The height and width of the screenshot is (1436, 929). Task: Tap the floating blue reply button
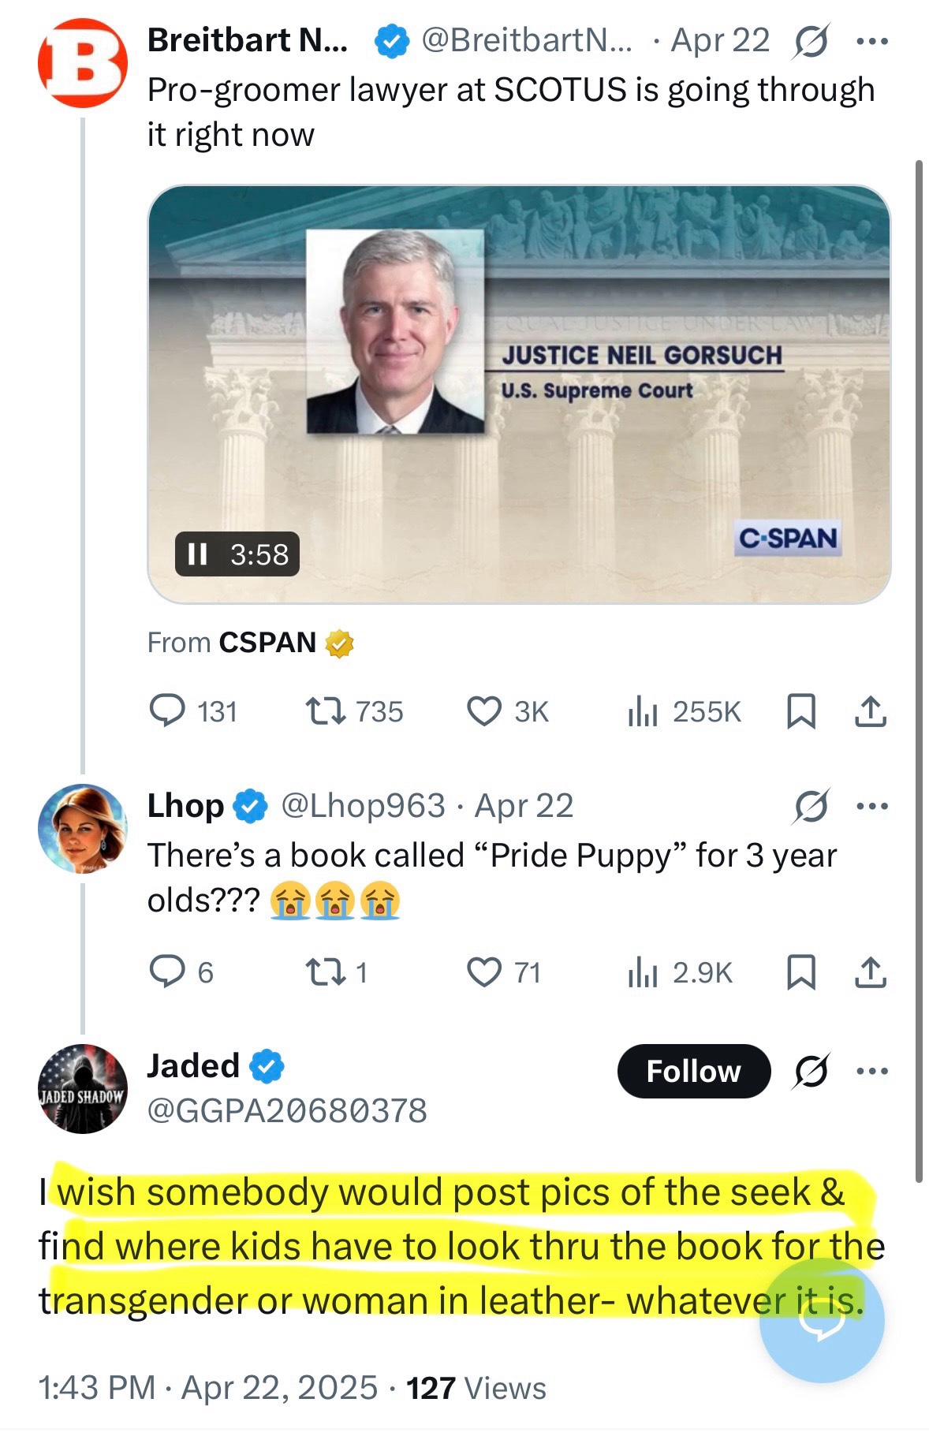(822, 1320)
